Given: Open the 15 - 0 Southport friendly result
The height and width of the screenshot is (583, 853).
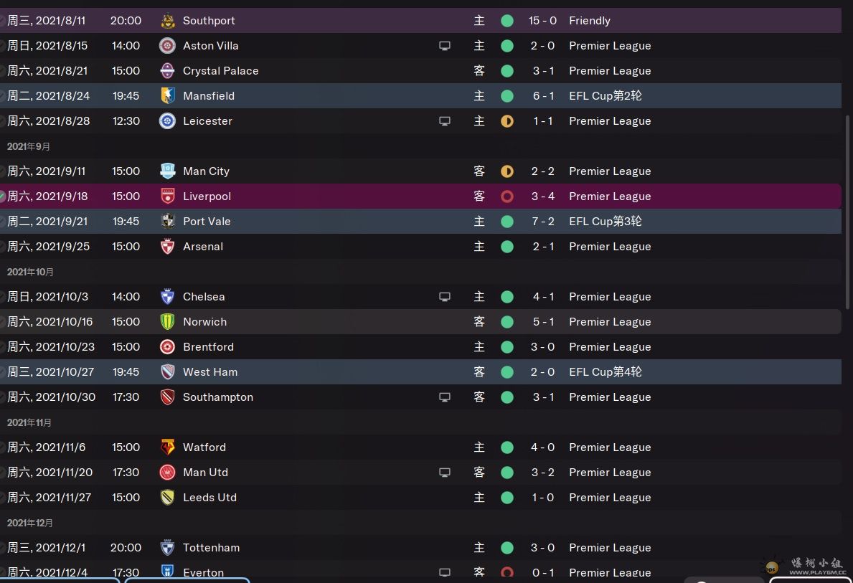Looking at the screenshot, I should click(542, 21).
